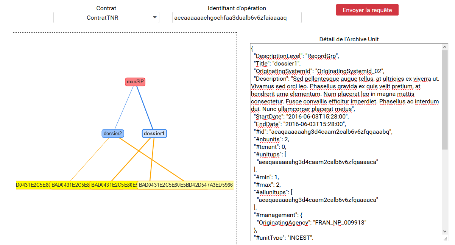Click the thick blue edge from monSIP to dossier1
The image size is (455, 245).
(x=145, y=108)
